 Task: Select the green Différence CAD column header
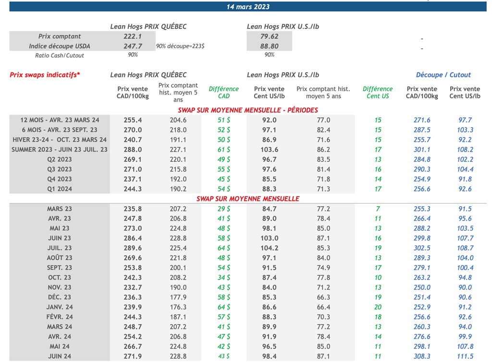coord(223,92)
